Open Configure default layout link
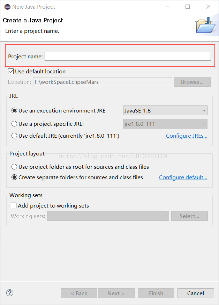 pyautogui.click(x=183, y=177)
